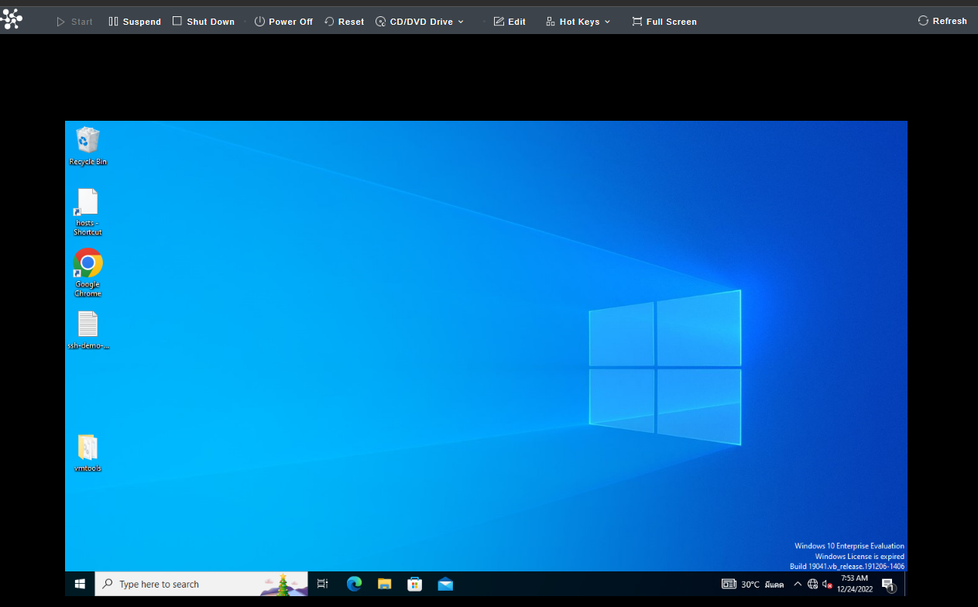Suspend the virtual machine
978x607 pixels.
click(135, 22)
